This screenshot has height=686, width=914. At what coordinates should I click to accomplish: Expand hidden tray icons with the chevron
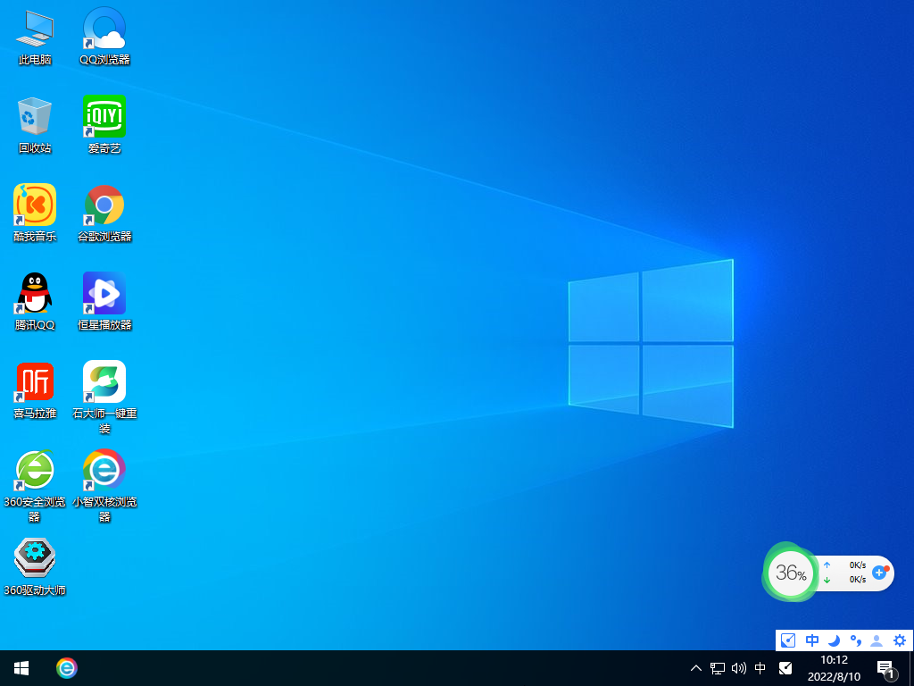coord(694,668)
